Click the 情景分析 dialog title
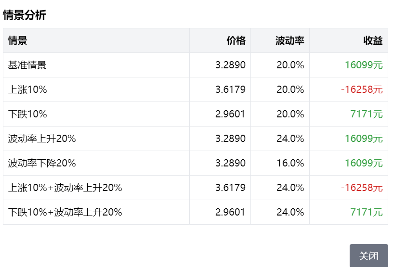The width and height of the screenshot is (393, 267). pyautogui.click(x=25, y=15)
